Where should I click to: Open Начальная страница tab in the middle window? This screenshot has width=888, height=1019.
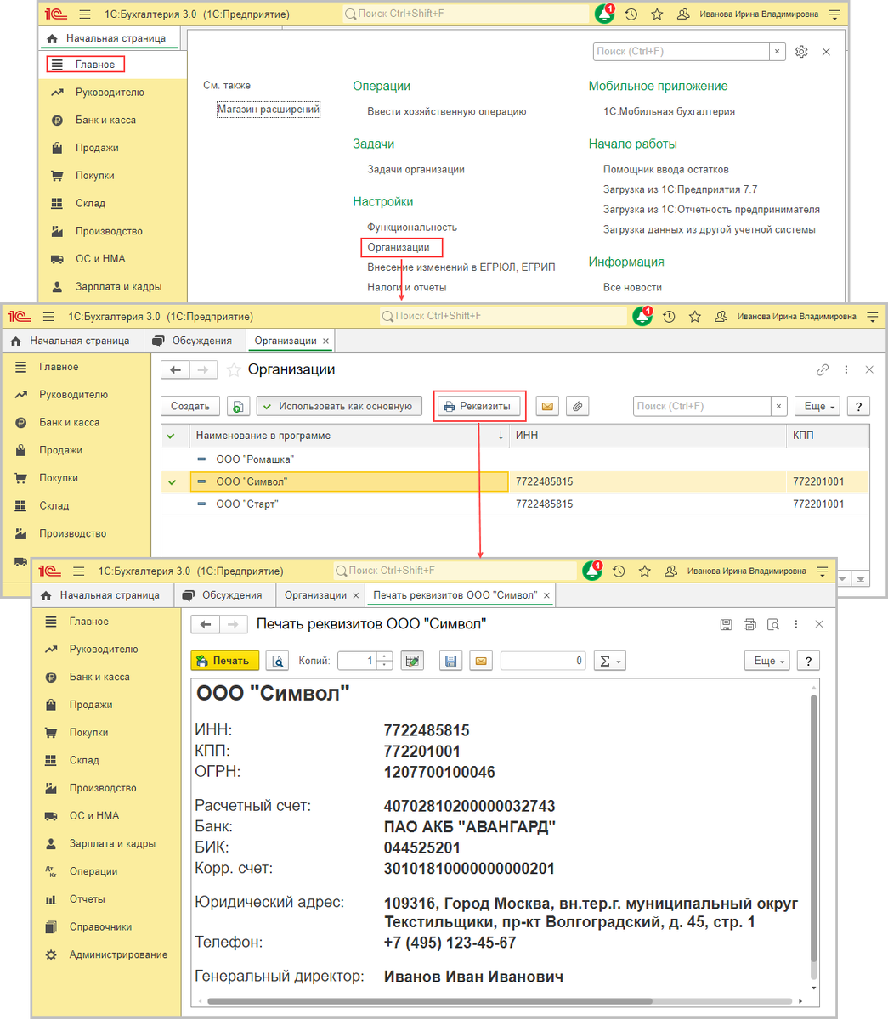point(71,341)
